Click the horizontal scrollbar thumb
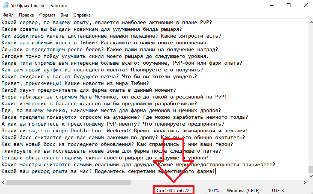 pyautogui.click(x=68, y=182)
